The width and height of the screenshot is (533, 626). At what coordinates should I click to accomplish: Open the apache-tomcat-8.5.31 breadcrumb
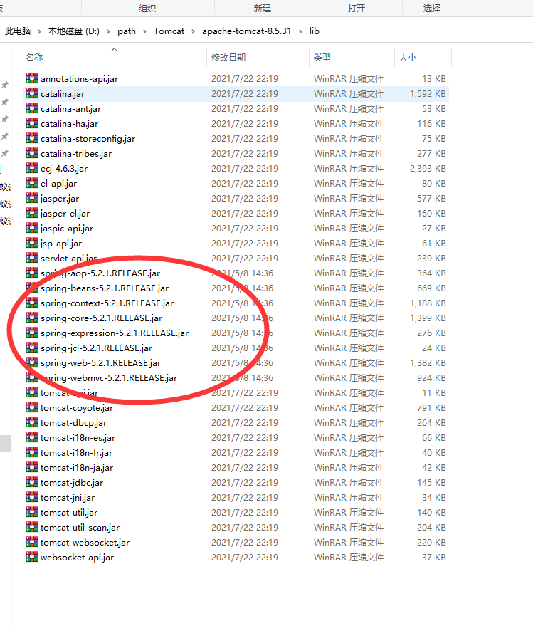(246, 31)
